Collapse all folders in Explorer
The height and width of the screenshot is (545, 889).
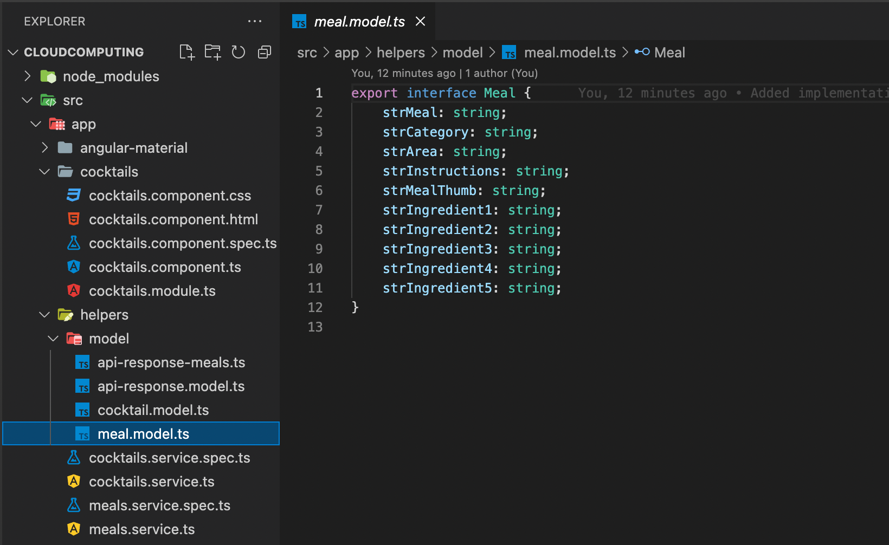(265, 52)
